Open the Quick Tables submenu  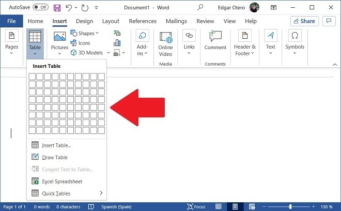pyautogui.click(x=67, y=193)
